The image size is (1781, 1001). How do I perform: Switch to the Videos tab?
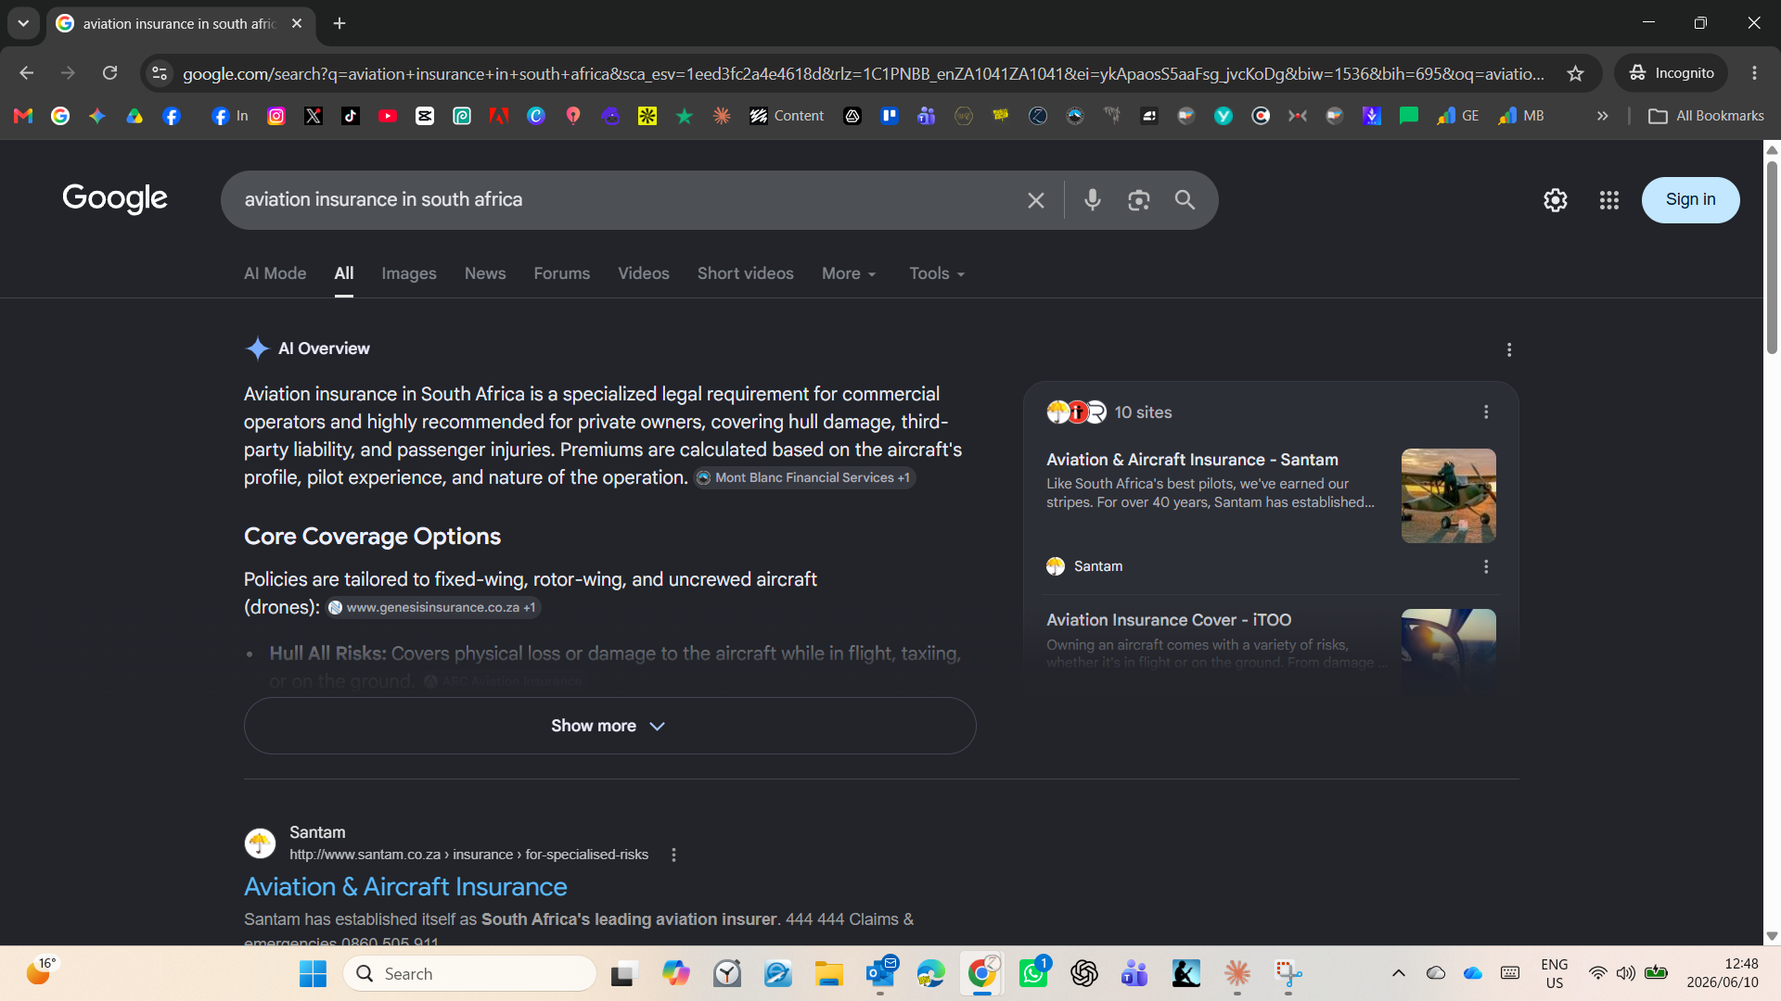coord(644,273)
